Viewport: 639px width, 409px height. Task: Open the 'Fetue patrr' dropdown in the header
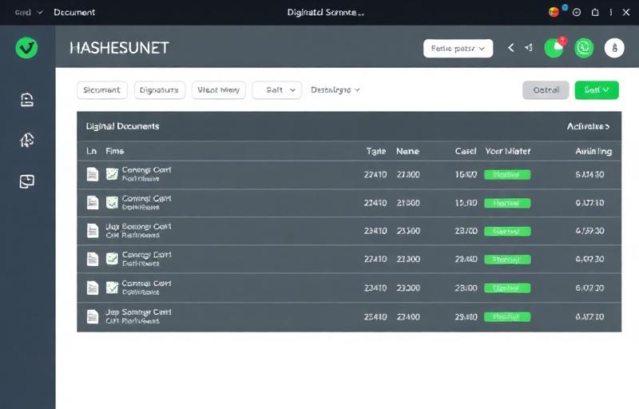(458, 49)
